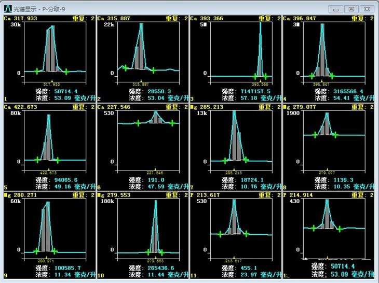This screenshot has height=283, width=379.
Task: Click intensity value 455.1
Action: pos(249,268)
